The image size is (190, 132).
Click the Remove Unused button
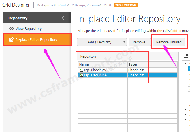(x=169, y=42)
